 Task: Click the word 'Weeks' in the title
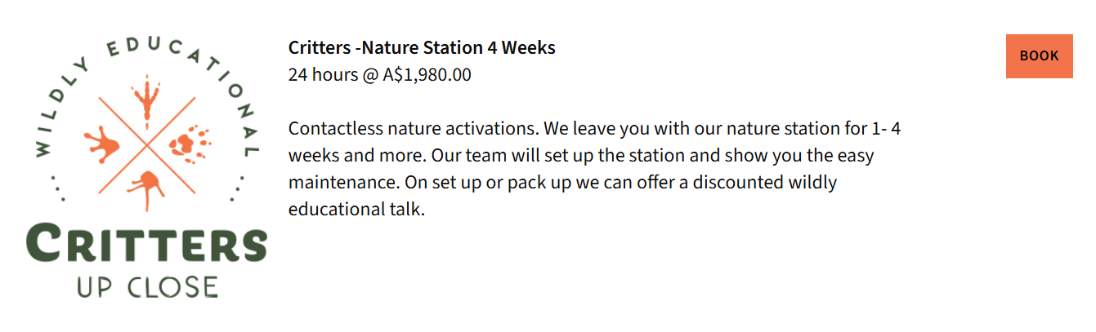coord(529,48)
